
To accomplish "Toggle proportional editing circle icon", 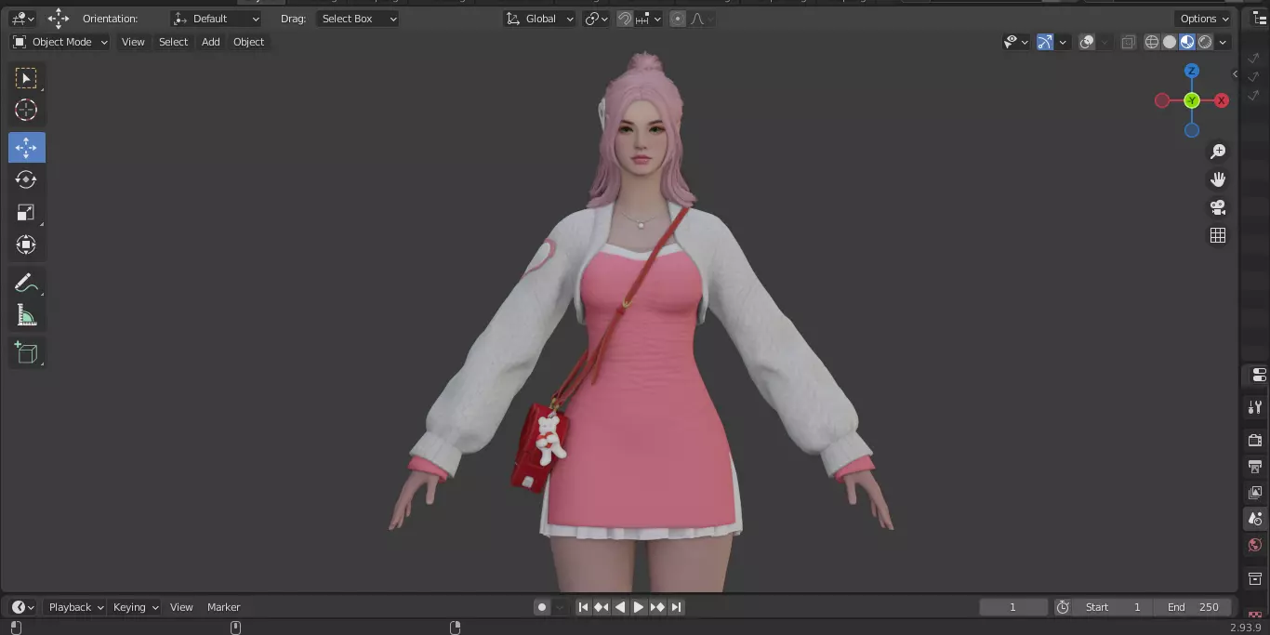I will [678, 19].
